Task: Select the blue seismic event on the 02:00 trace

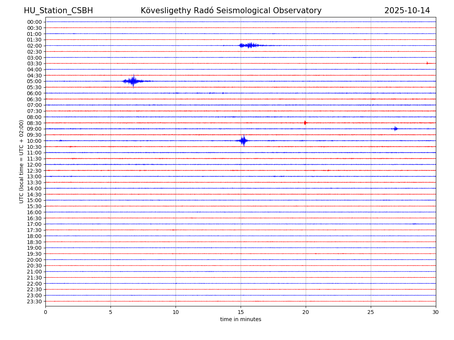Action: pyautogui.click(x=249, y=45)
